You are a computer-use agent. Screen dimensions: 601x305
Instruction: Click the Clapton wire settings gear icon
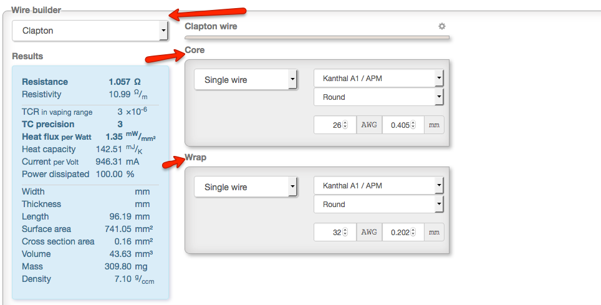point(442,26)
